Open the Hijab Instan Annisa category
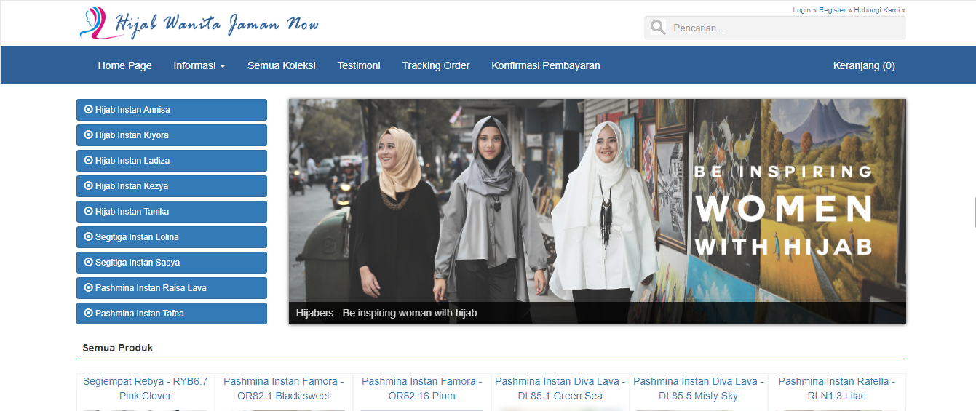 tap(172, 110)
